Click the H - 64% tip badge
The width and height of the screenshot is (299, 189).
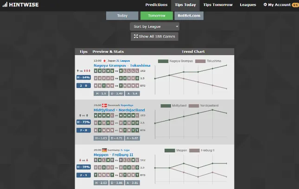[x=83, y=77]
